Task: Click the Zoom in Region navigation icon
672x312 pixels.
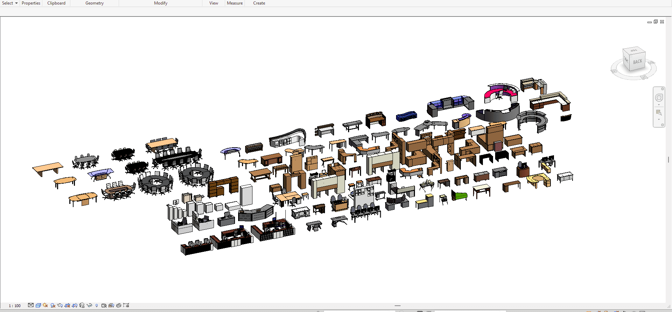Action: pyautogui.click(x=659, y=113)
